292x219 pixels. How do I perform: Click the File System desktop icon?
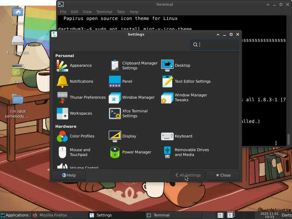(18, 45)
